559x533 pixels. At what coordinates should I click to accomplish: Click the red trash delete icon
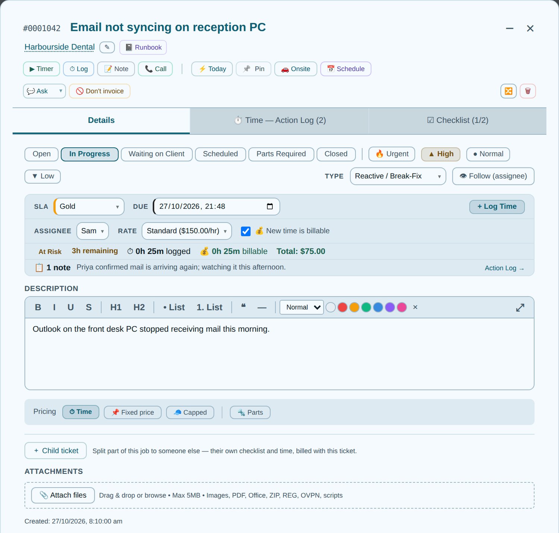[x=528, y=91]
